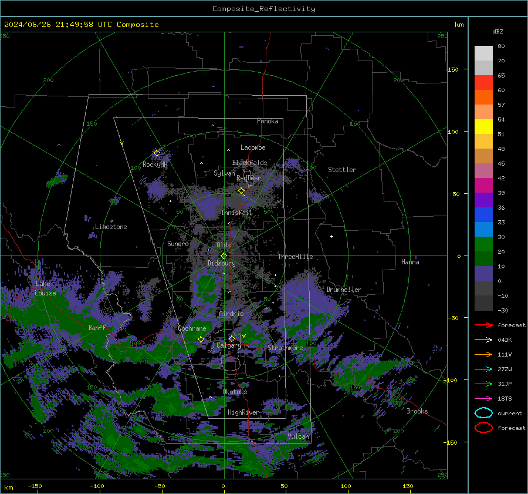Screen dimensions: 528x494
Task: Click the blue 33-36 dBZ color swatch
Action: (x=483, y=215)
